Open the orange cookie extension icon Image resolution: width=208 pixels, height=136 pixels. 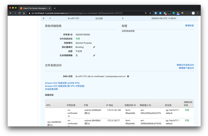tap(182, 13)
